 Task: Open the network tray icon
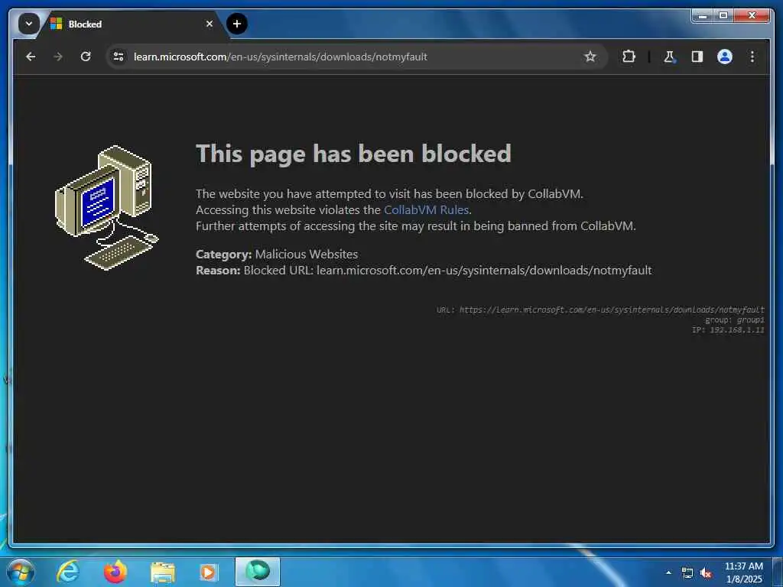[687, 573]
